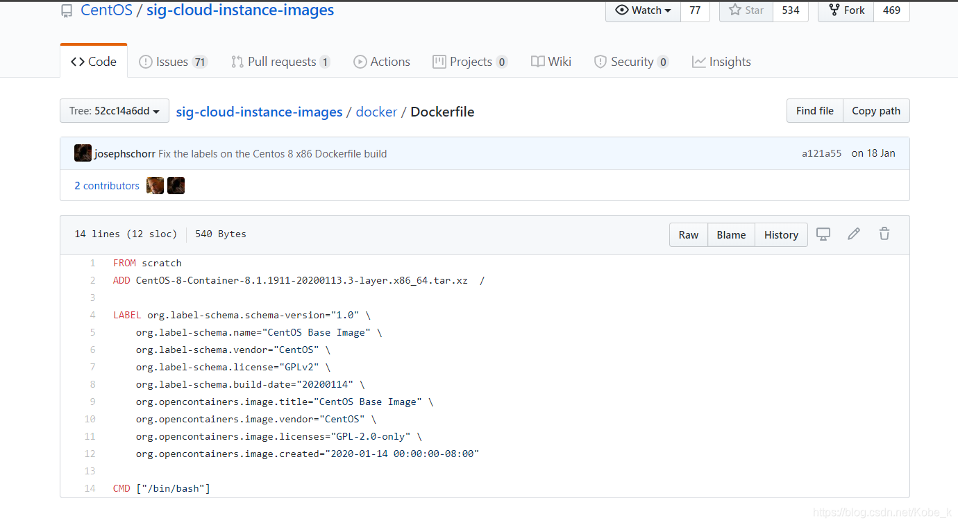Open the first contributor avatar
Screen dimensions: 958x525
coord(156,186)
